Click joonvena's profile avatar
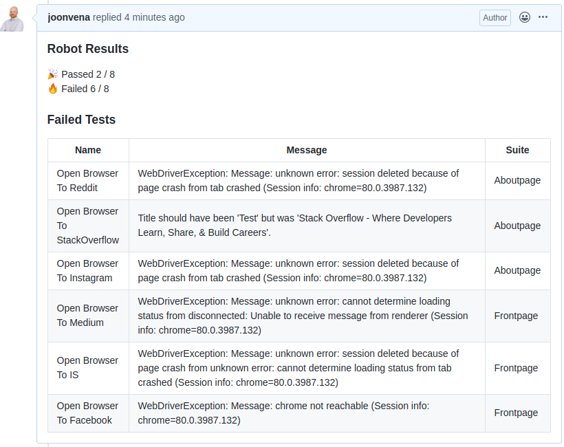Image resolution: width=564 pixels, height=447 pixels. click(12, 19)
